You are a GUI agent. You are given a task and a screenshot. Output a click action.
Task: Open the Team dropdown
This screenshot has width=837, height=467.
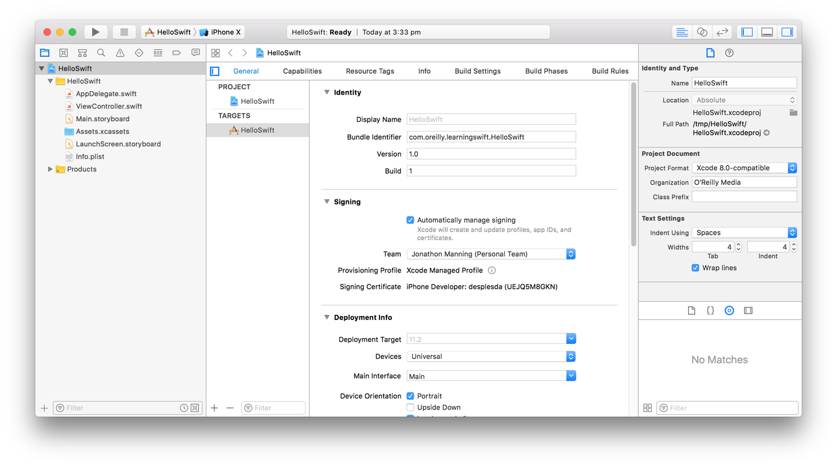click(x=491, y=254)
